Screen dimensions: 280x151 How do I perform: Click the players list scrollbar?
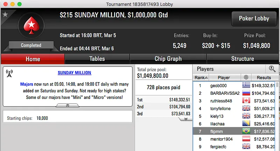click(277, 115)
